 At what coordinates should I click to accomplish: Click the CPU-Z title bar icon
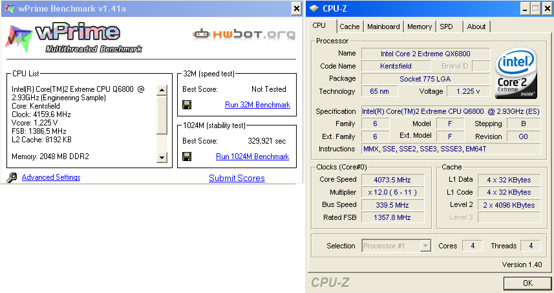(314, 8)
